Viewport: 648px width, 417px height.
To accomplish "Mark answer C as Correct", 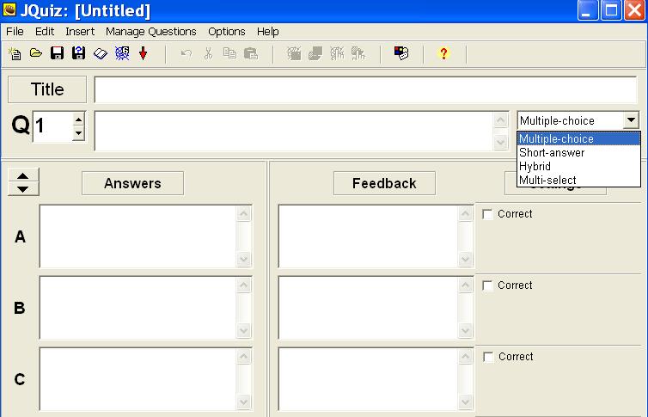I will click(x=488, y=357).
